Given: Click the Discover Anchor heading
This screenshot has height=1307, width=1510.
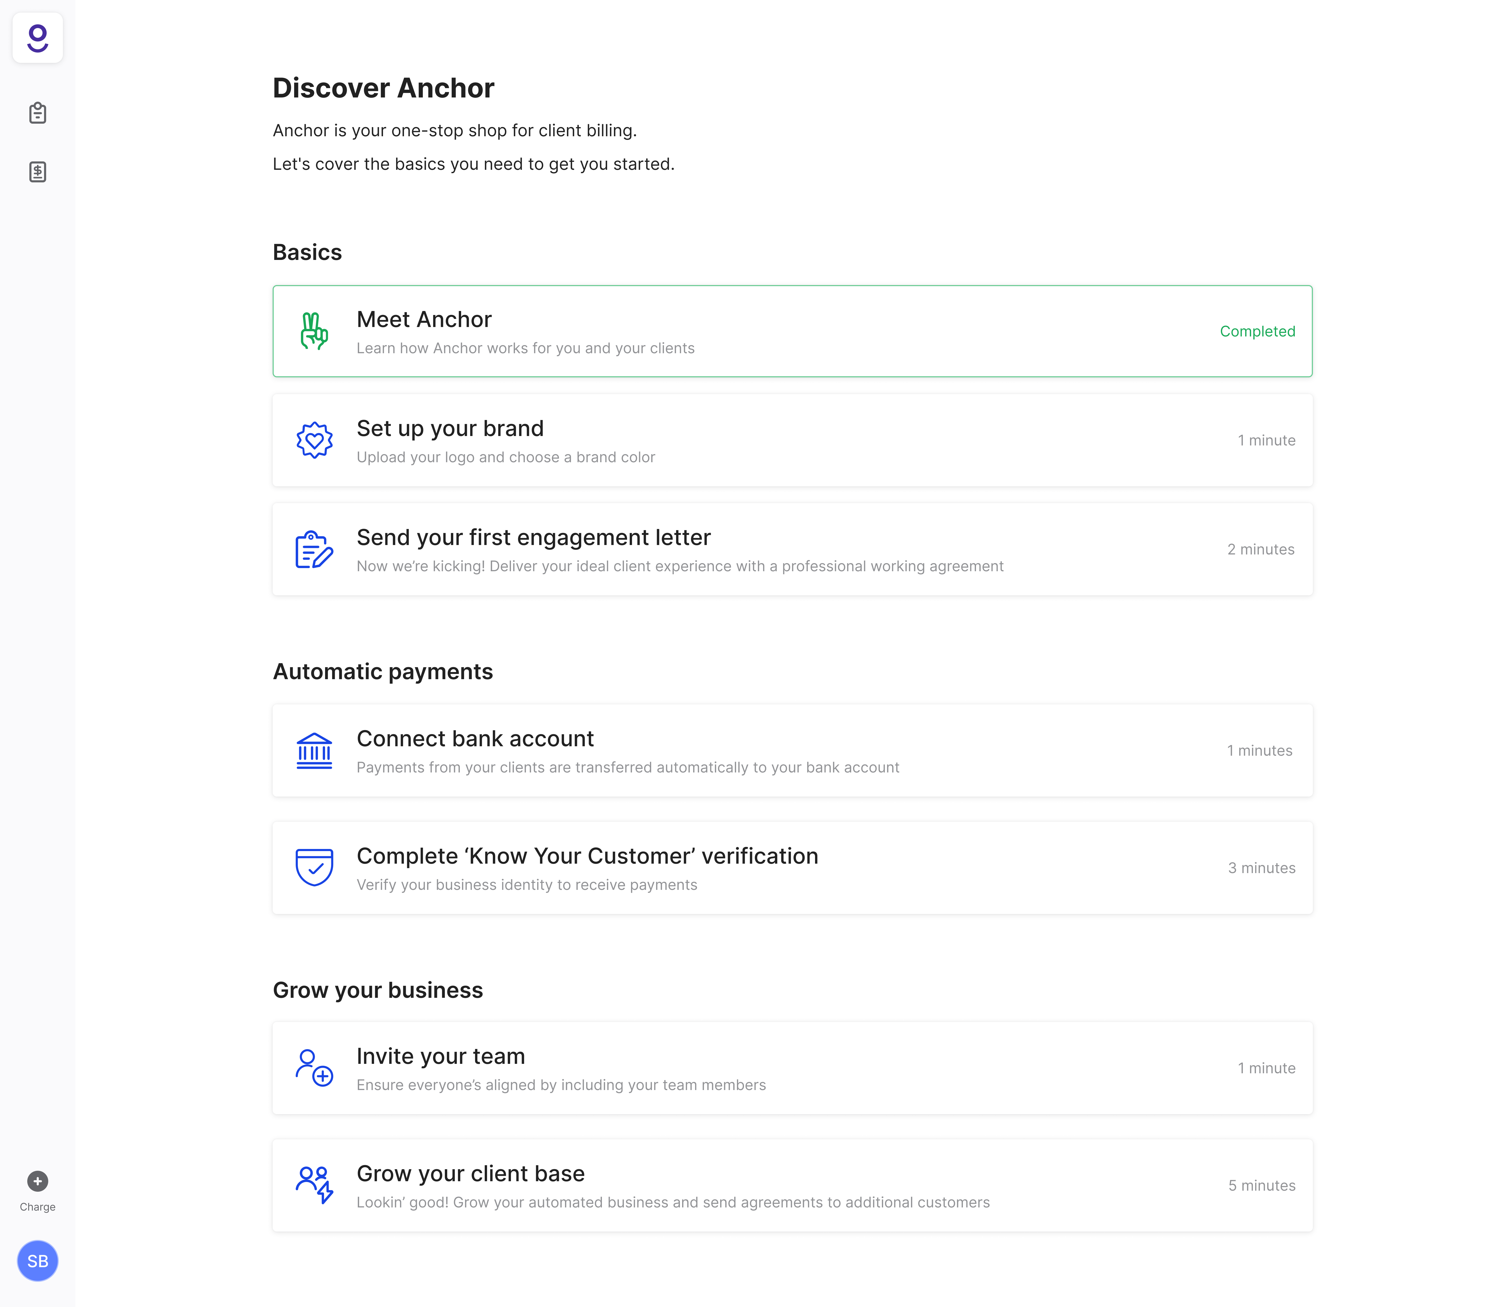Looking at the screenshot, I should [x=384, y=88].
